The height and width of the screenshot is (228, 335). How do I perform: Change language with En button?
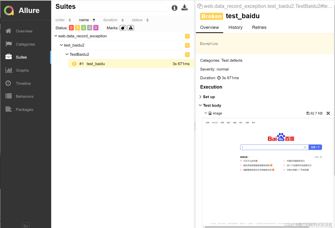point(26,226)
